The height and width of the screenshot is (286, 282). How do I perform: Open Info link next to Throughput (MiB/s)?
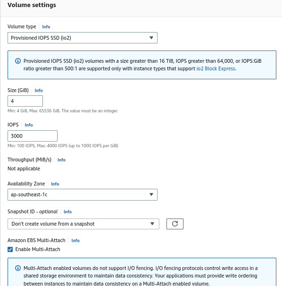(61, 160)
